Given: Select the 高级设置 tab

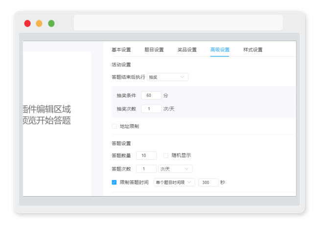Looking at the screenshot, I should tap(220, 49).
